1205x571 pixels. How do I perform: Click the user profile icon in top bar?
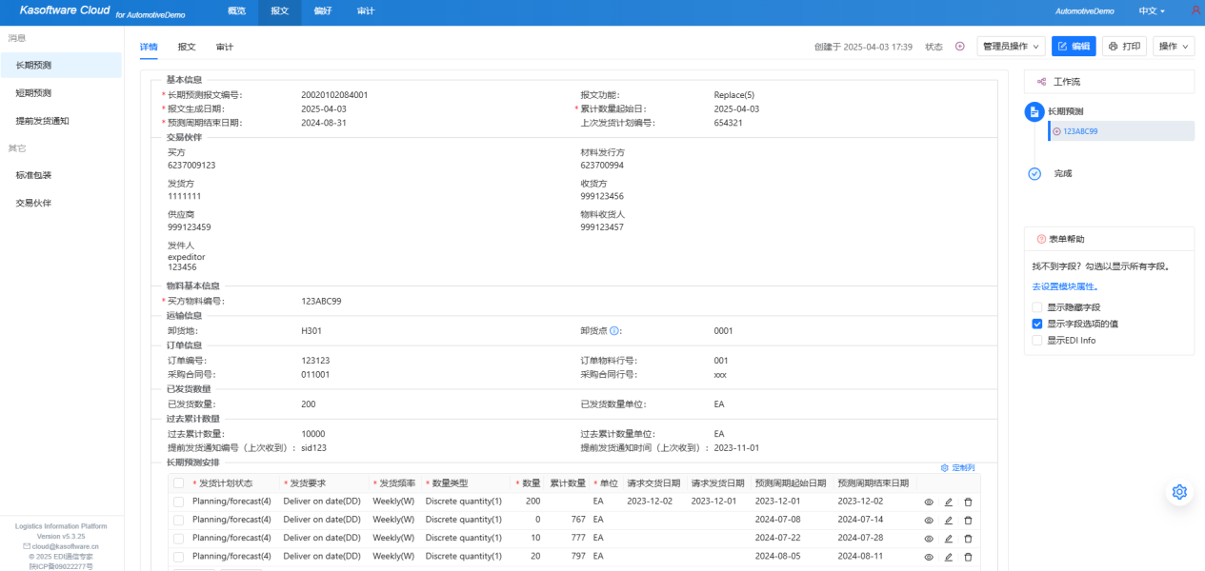1195,10
